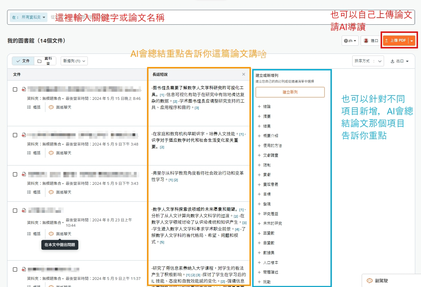The width and height of the screenshot is (421, 287).
Task: Tick the second document's checkbox
Action: 15,135
